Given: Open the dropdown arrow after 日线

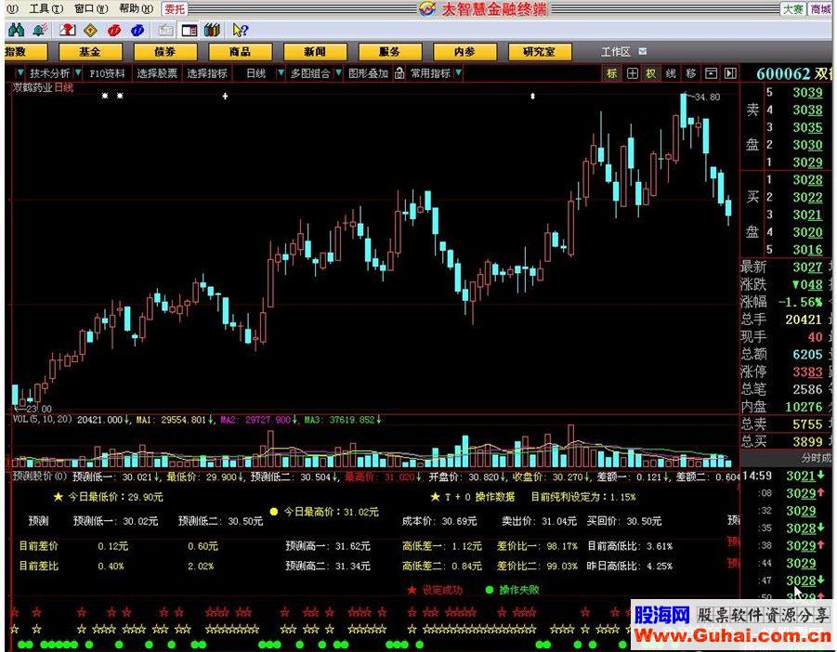Looking at the screenshot, I should pos(281,72).
